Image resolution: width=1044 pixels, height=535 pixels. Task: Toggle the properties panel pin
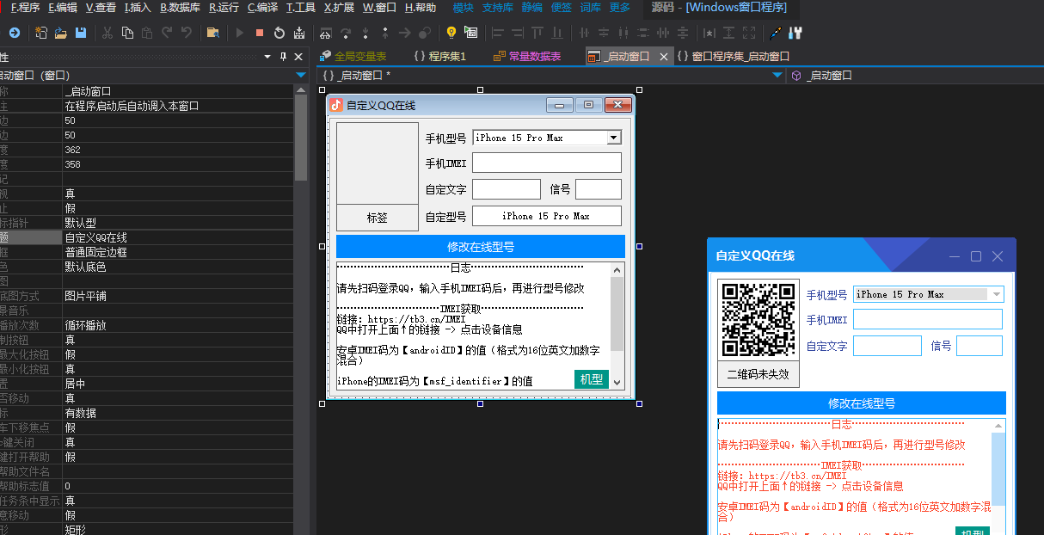pos(282,57)
